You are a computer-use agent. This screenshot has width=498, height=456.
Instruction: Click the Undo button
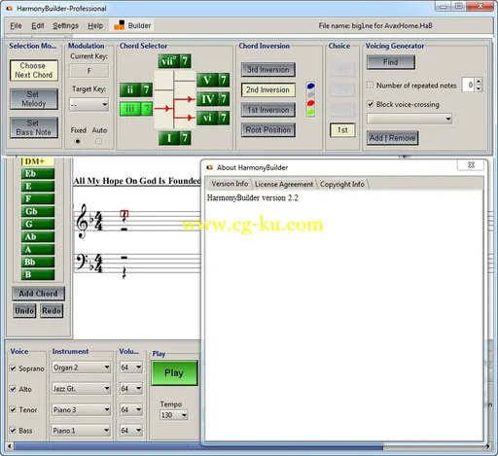pos(24,311)
